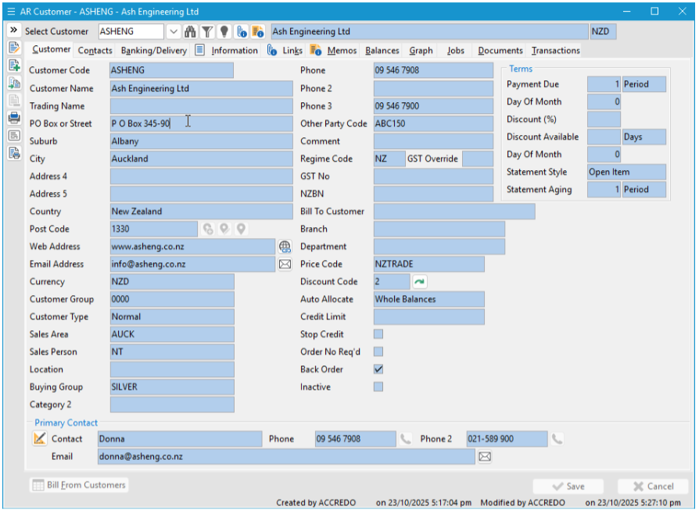Image resolution: width=699 pixels, height=513 pixels.
Task: Click in the Trading Name field
Action: coord(201,106)
